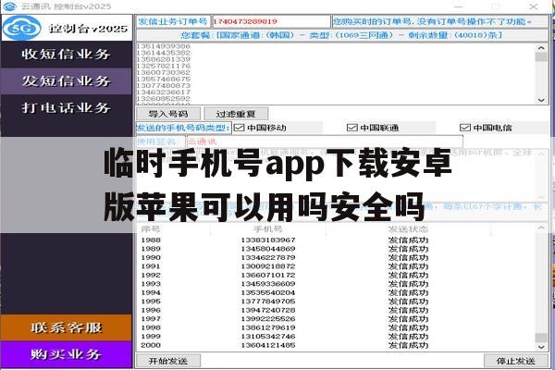
Task: Select phone number 13009218872 in table
Action: 268,266
